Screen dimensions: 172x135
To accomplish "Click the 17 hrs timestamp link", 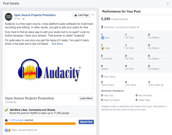I will point(17,19).
